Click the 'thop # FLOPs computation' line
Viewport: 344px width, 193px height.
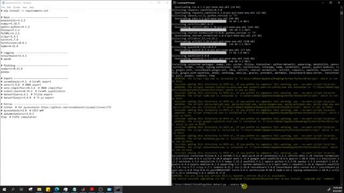point(19,117)
